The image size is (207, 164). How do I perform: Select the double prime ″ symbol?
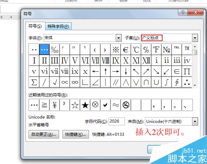(x=75, y=49)
